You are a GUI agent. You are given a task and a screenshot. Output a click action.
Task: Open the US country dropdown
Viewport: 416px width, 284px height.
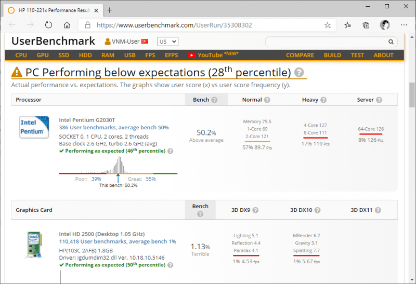[167, 42]
